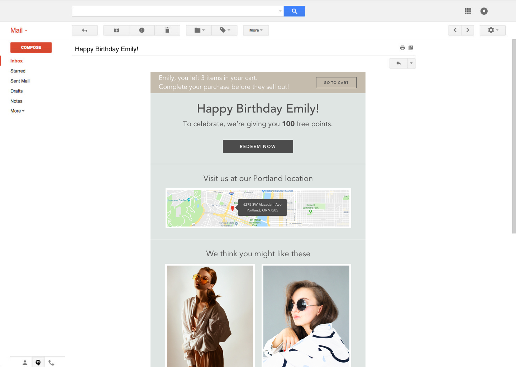
Task: Open the Mail product switcher
Action: 19,30
